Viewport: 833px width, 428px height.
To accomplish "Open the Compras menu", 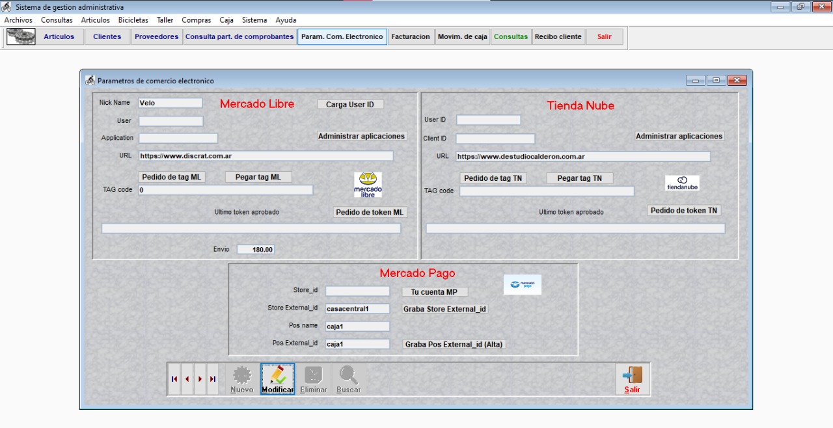I will click(x=197, y=20).
